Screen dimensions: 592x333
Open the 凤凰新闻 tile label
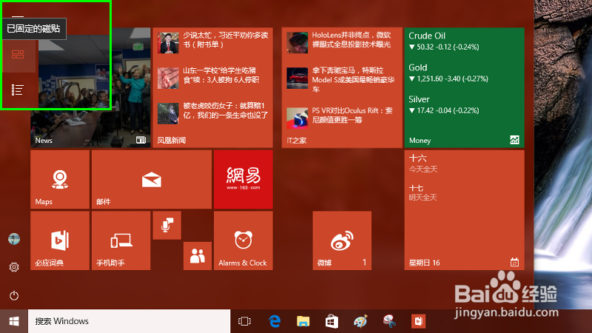[x=172, y=141]
